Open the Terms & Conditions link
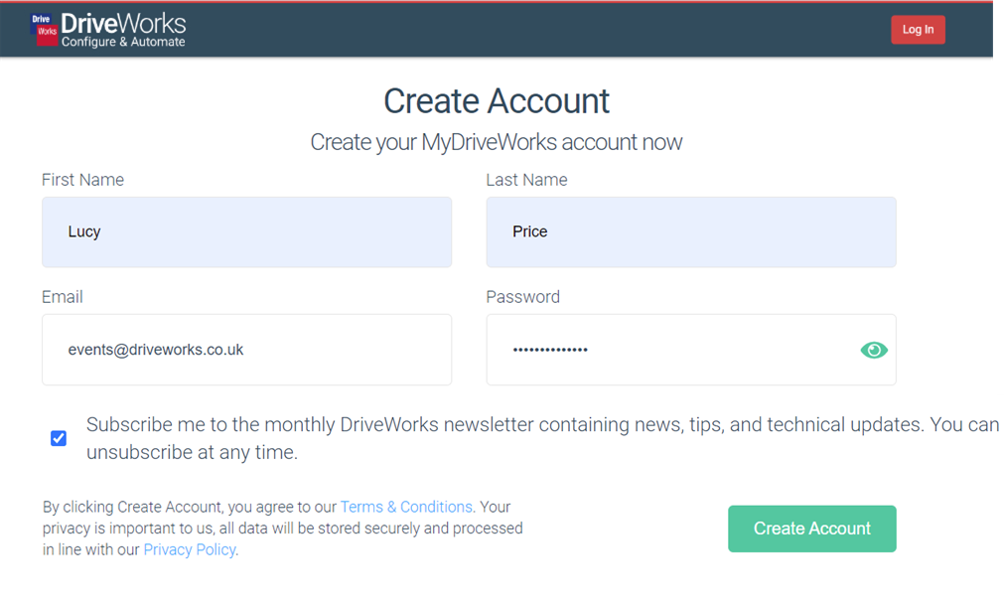This screenshot has width=1004, height=606. (406, 507)
